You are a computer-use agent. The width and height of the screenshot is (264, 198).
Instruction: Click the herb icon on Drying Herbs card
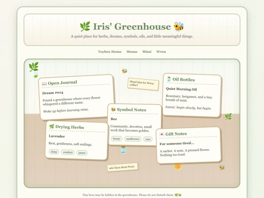coord(52,126)
